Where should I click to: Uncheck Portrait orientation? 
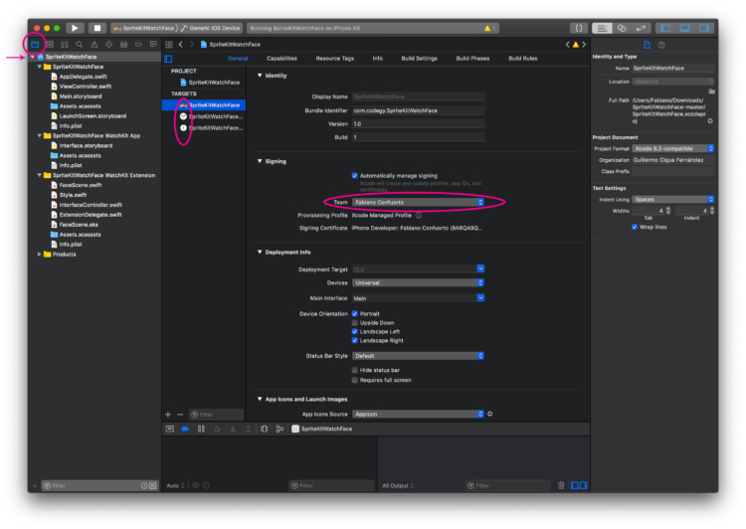[x=354, y=313]
